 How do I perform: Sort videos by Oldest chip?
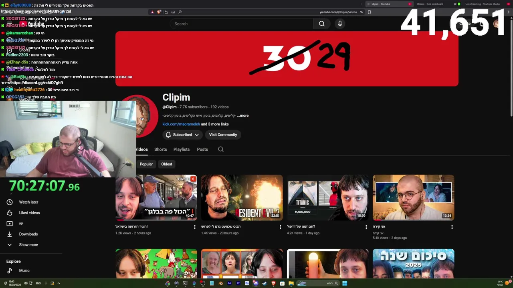167,164
